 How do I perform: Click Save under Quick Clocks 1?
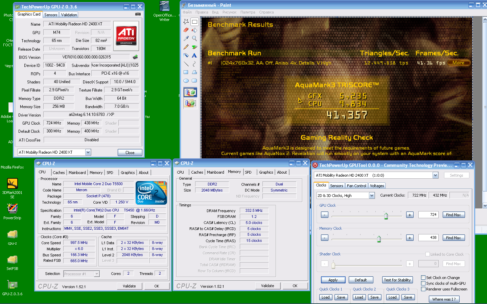click(341, 297)
